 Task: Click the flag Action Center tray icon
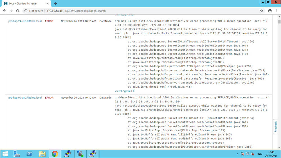(242, 154)
